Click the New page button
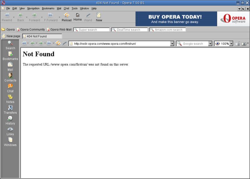The width and height of the screenshot is (250, 179). 11,36
